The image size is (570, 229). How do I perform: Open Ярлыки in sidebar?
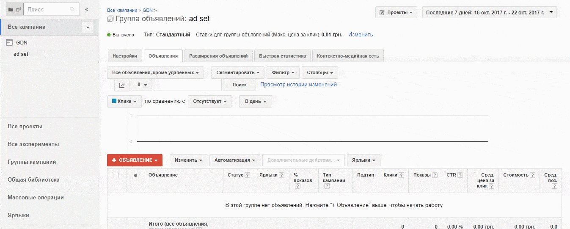18,215
